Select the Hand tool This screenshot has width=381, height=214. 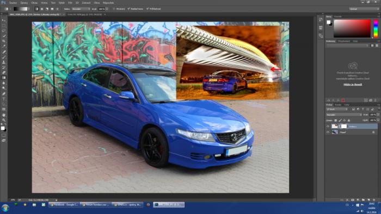(x=4, y=115)
